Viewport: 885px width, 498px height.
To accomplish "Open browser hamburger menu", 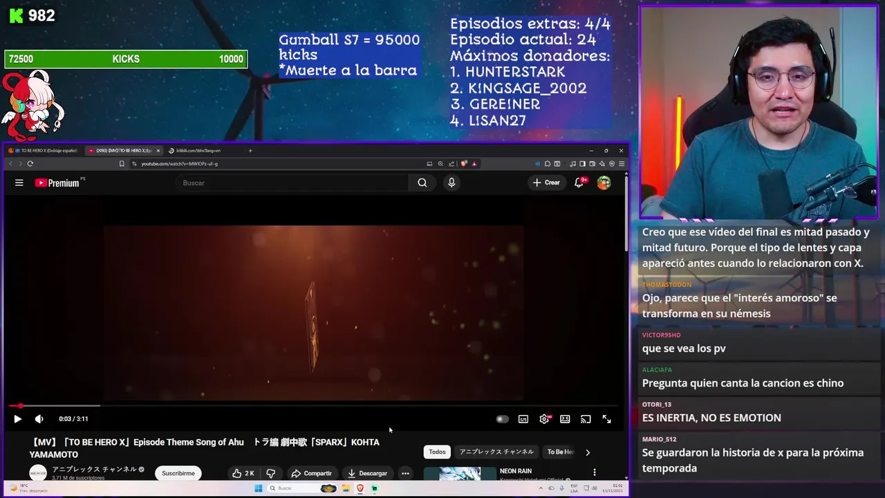I will (622, 164).
